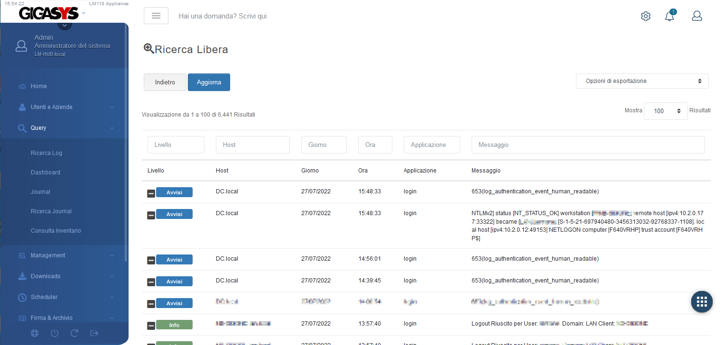Click the logout arrow icon in sidebar footer

[94, 333]
